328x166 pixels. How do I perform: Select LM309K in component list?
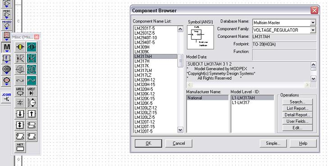pos(141,52)
